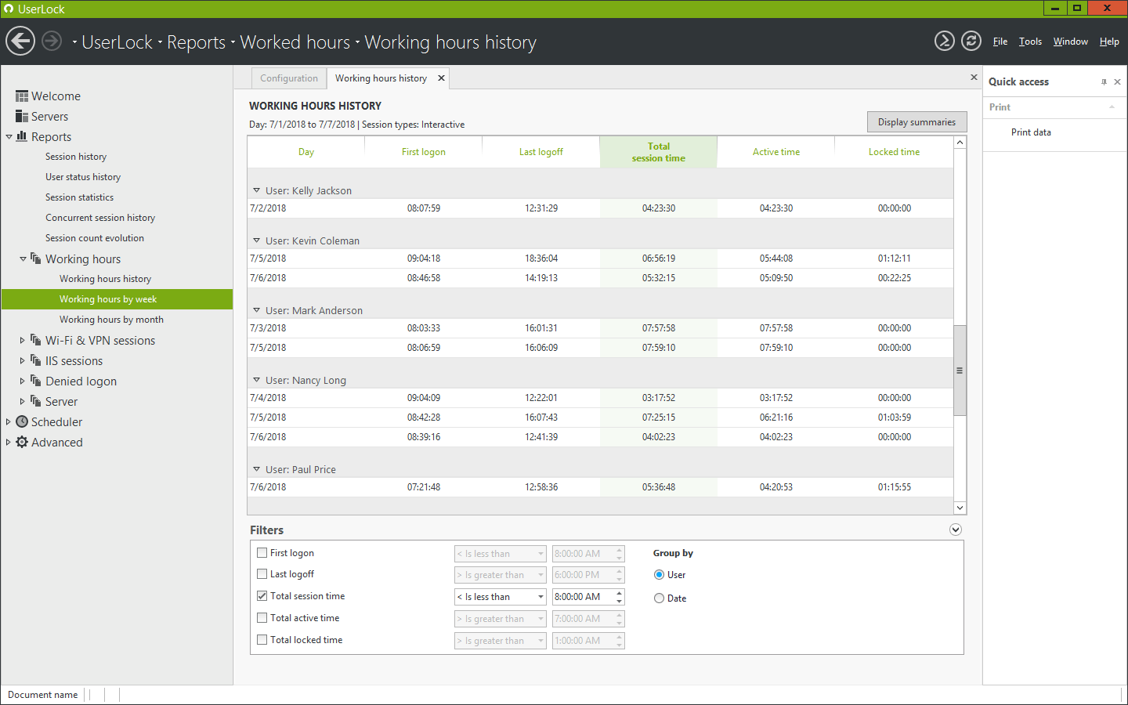The image size is (1128, 705).
Task: Sort by the First logon column header
Action: 423,152
